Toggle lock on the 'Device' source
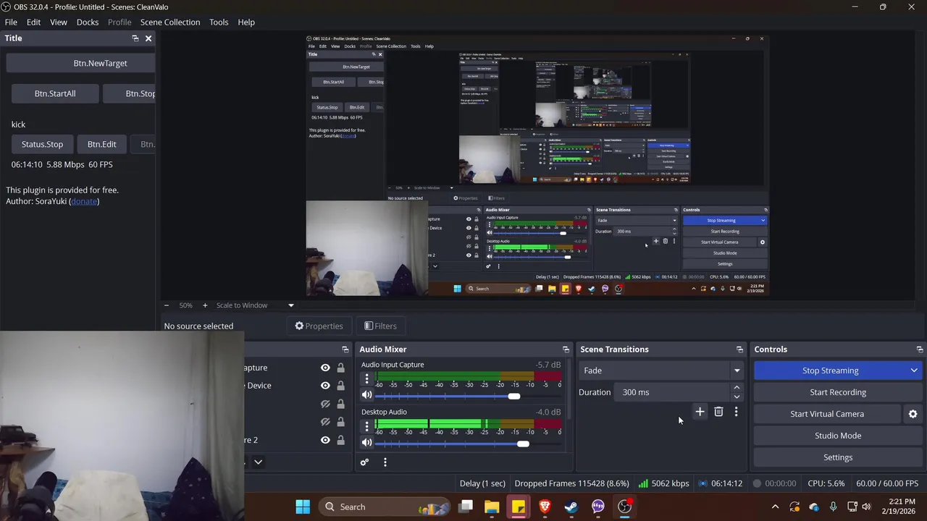Image resolution: width=927 pixels, height=521 pixels. coord(340,386)
